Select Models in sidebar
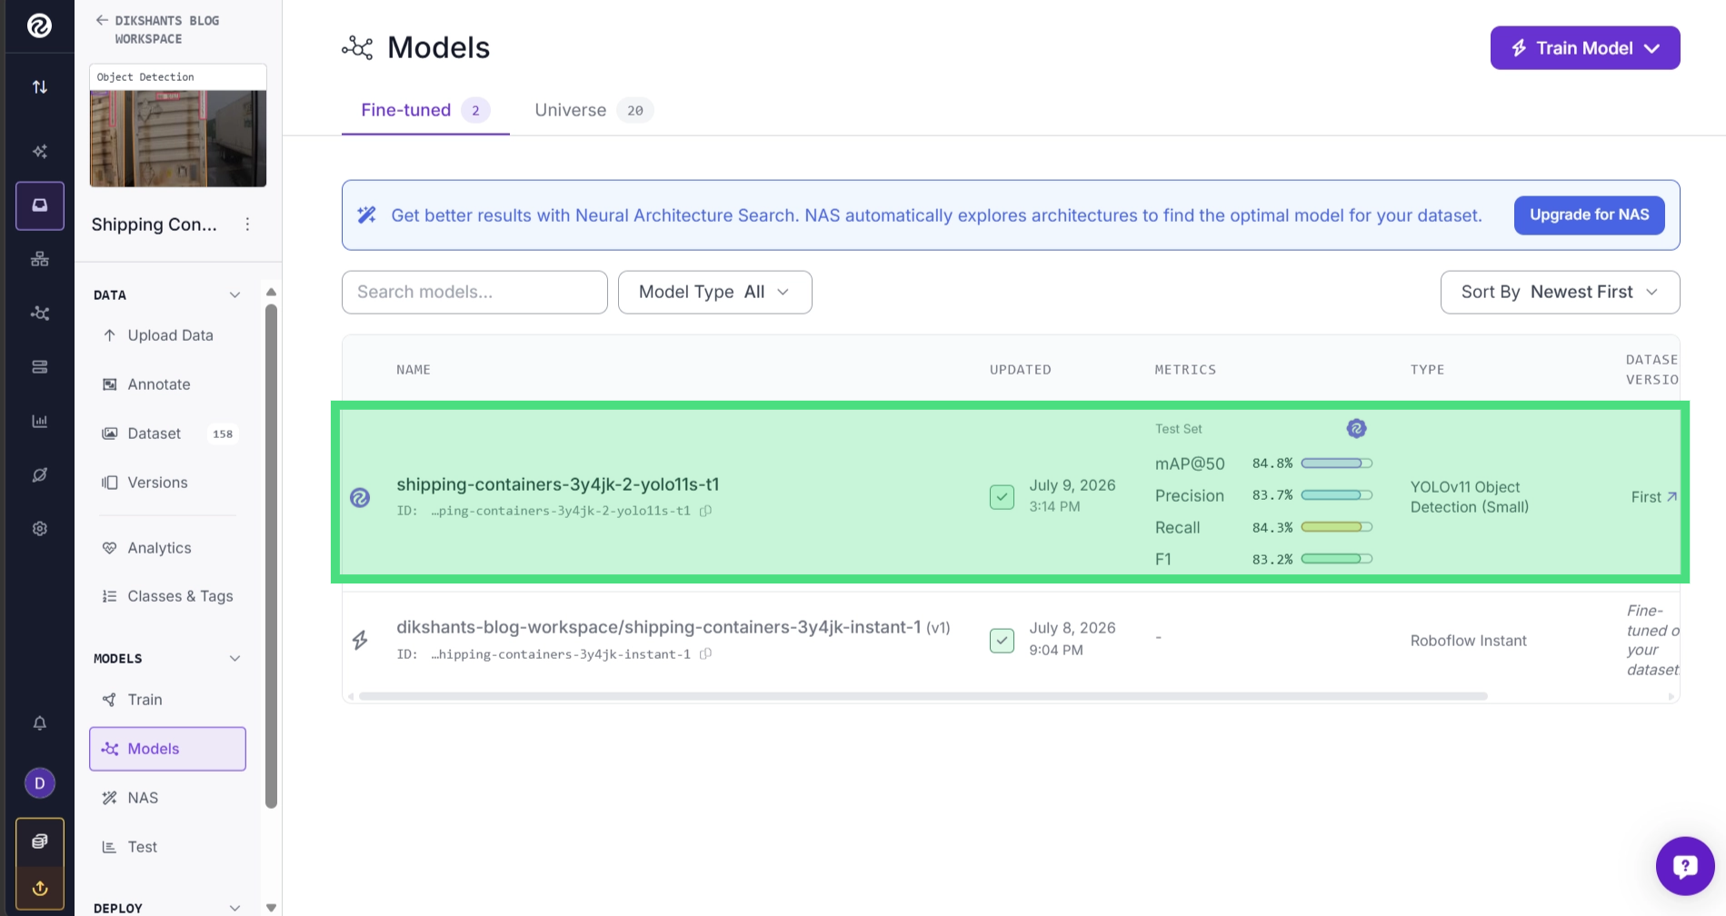The image size is (1726, 916). click(167, 749)
